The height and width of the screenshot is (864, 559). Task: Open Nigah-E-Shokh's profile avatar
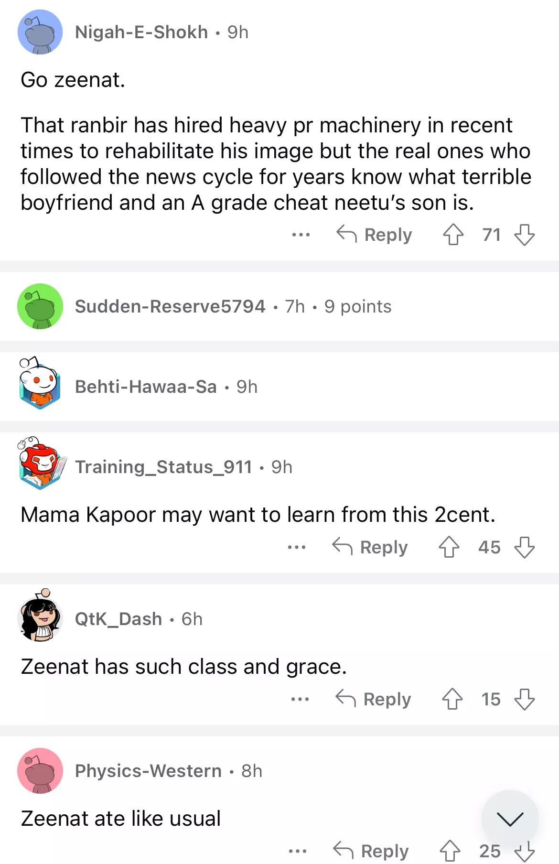pos(40,32)
